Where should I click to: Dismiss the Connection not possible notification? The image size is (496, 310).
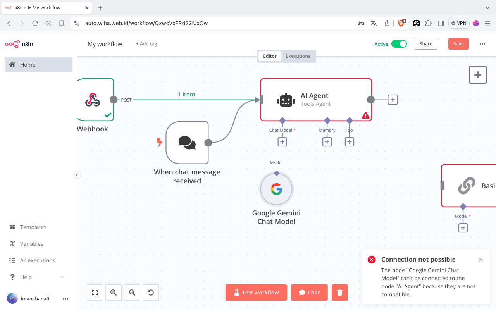[481, 260]
